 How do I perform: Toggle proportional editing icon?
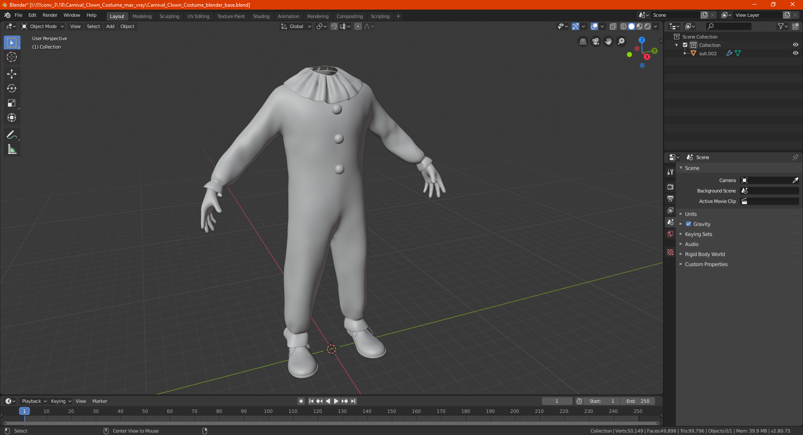(x=358, y=26)
